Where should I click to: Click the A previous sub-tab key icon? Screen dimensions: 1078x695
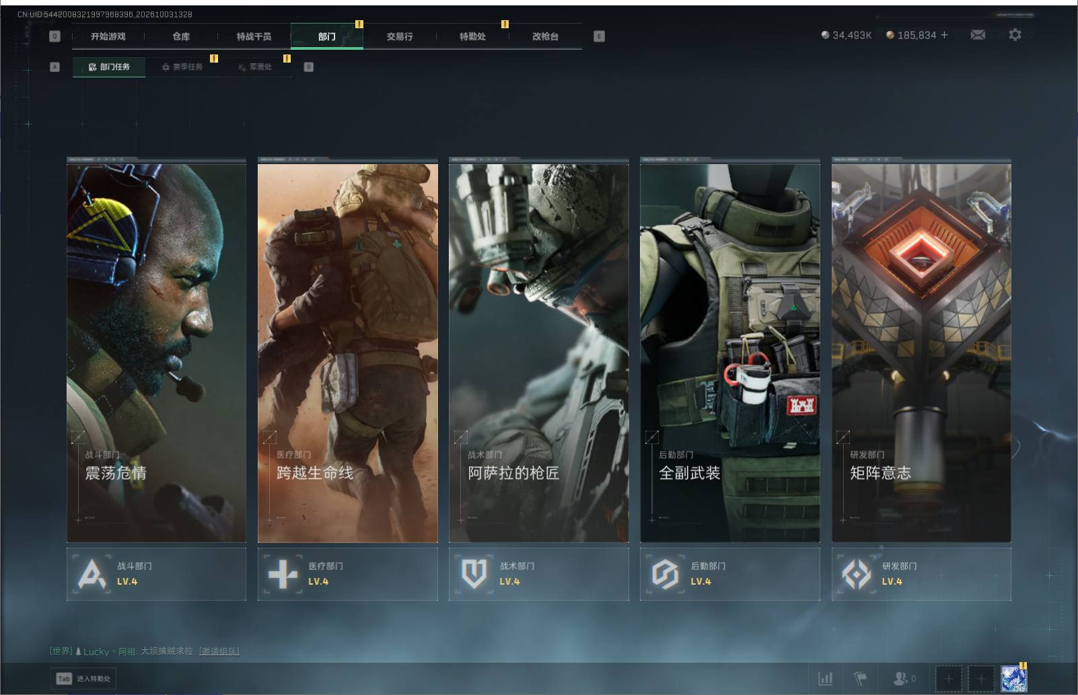55,67
